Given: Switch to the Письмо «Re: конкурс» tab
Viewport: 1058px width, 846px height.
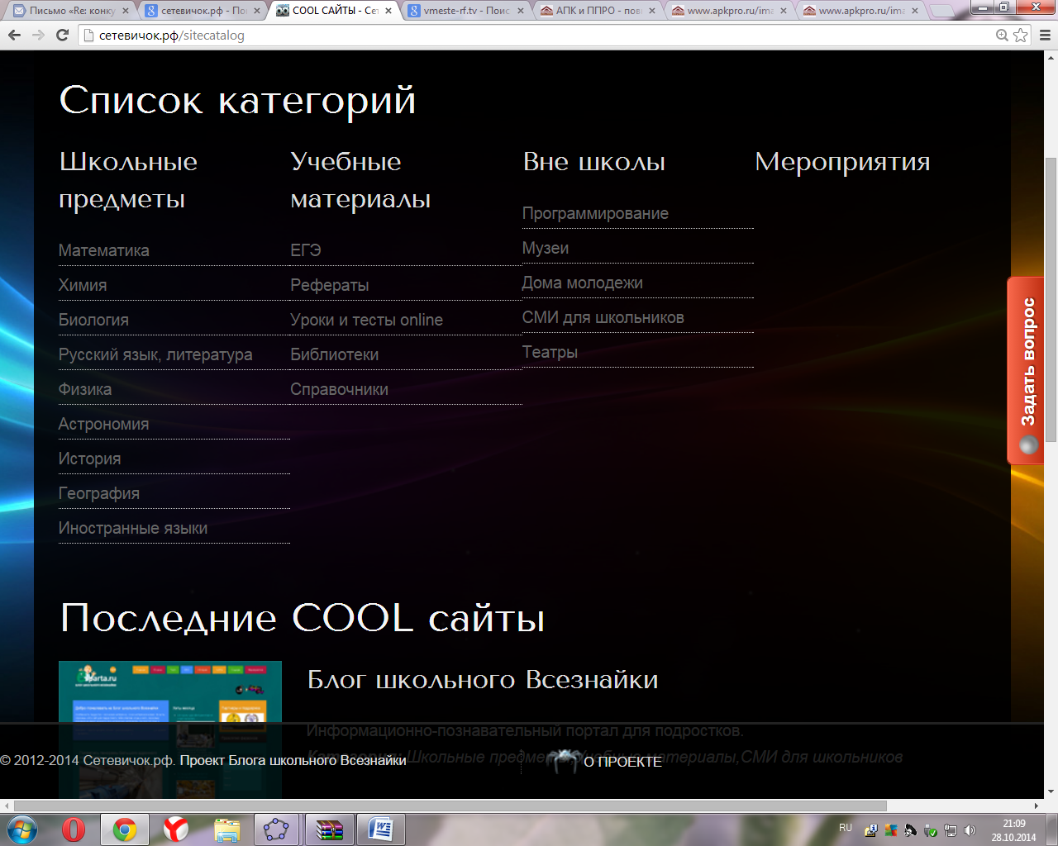Looking at the screenshot, I should pos(71,11).
